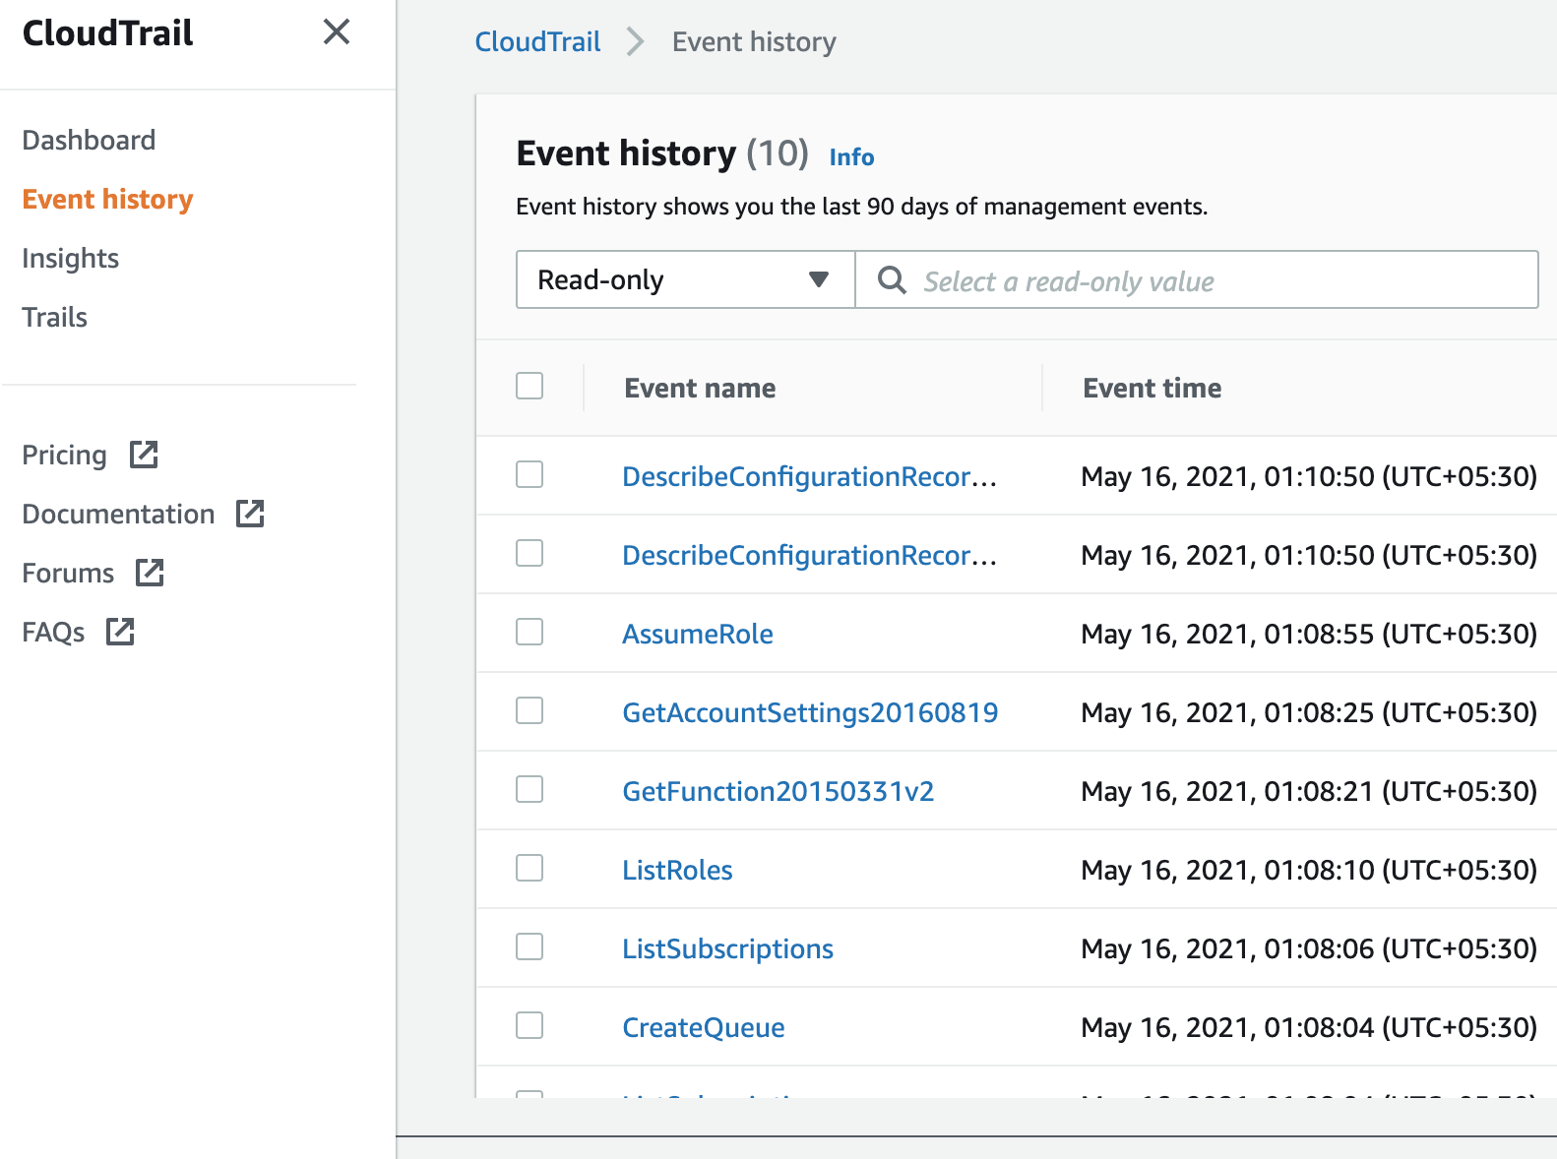Select the GetFunction20150331v2 checkbox
The image size is (1557, 1159).
[x=529, y=789]
